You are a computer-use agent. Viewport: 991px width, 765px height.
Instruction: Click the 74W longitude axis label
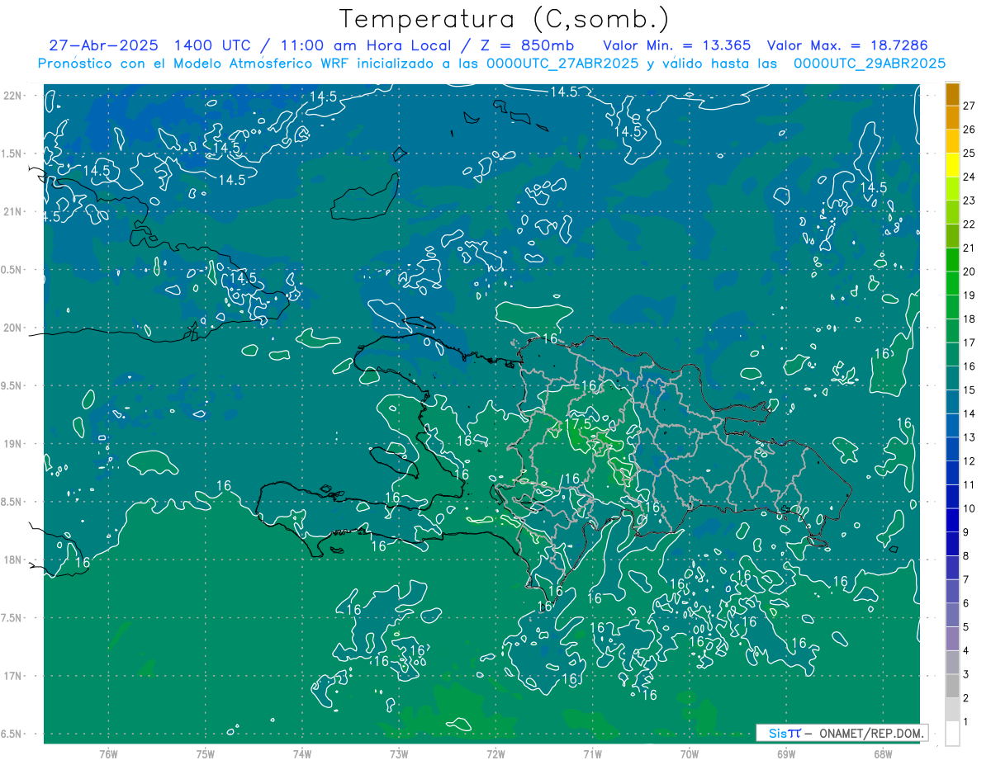coord(301,754)
